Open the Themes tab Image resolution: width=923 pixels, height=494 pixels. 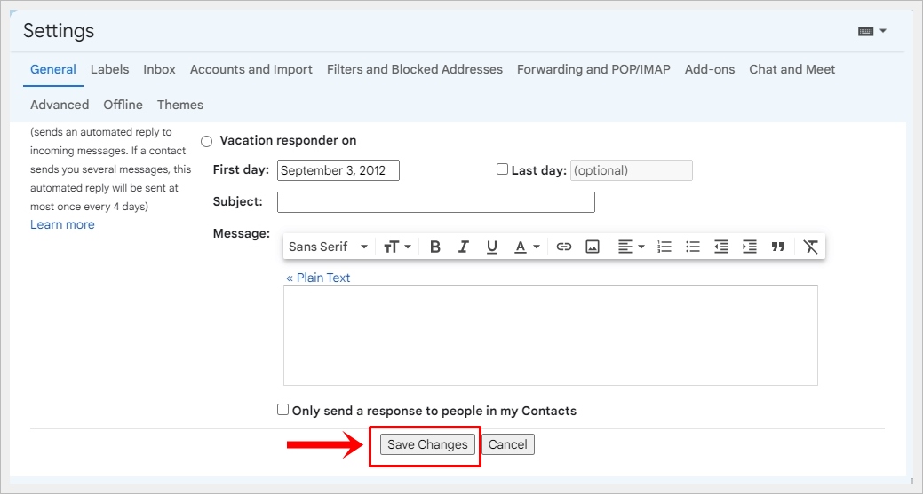pyautogui.click(x=180, y=105)
